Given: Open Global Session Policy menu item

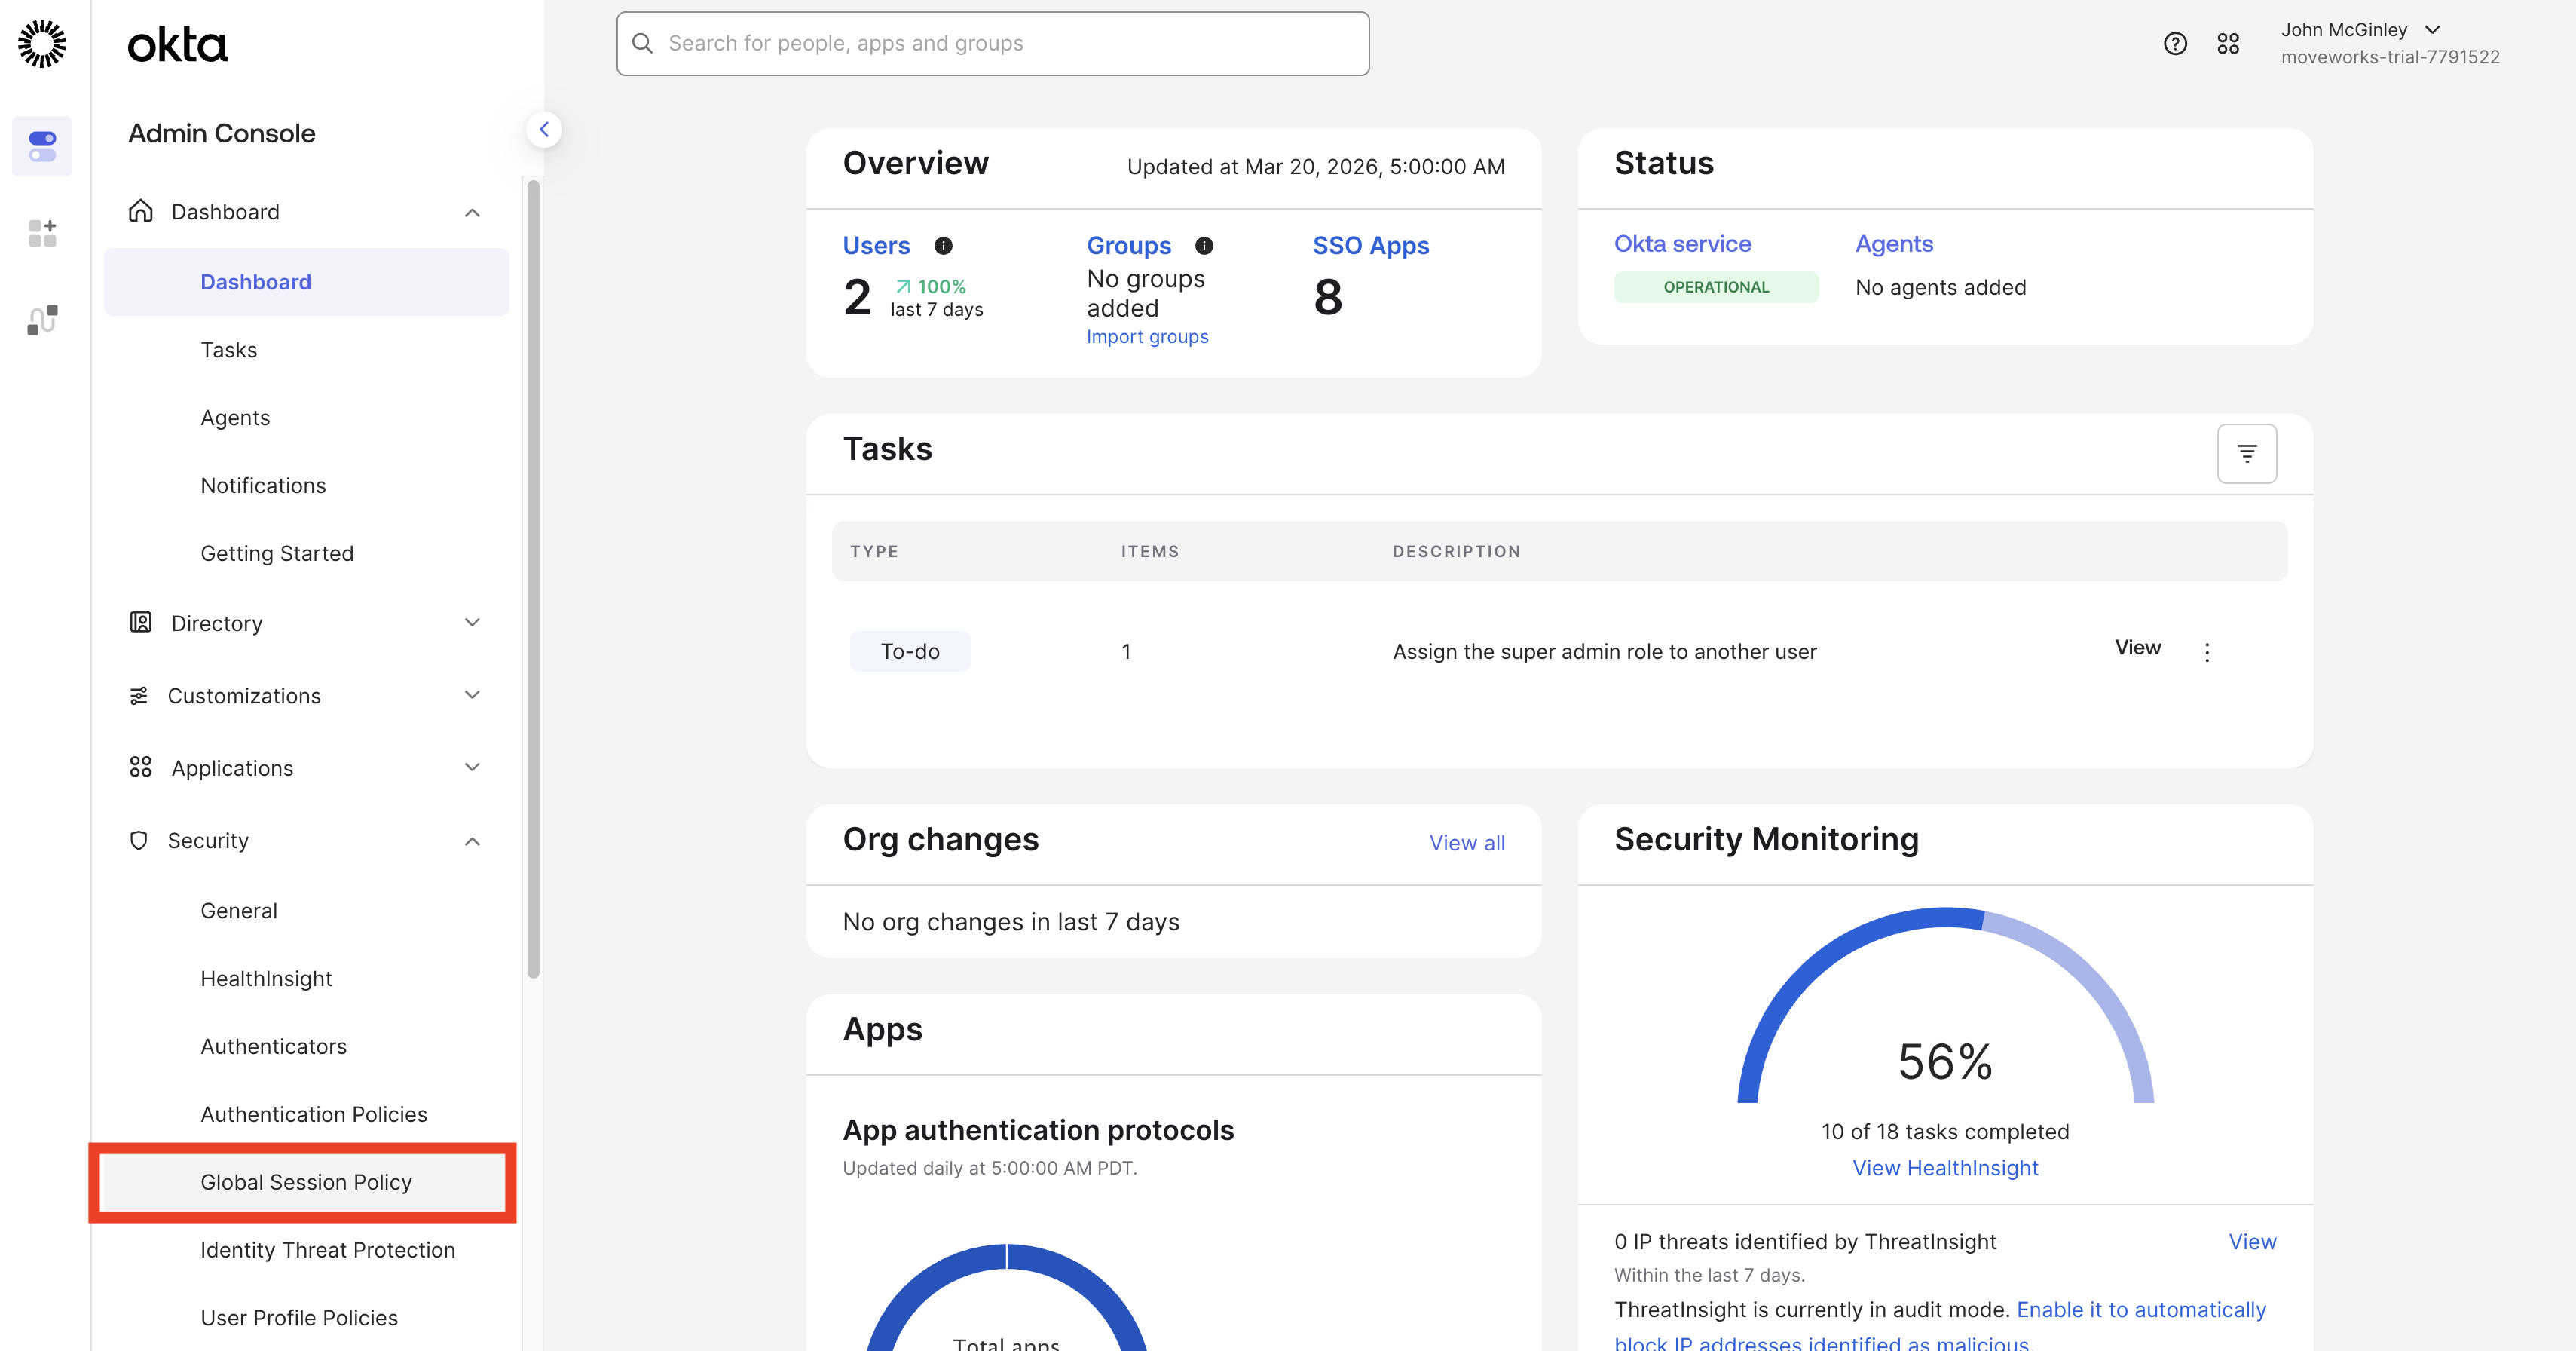Looking at the screenshot, I should (306, 1182).
